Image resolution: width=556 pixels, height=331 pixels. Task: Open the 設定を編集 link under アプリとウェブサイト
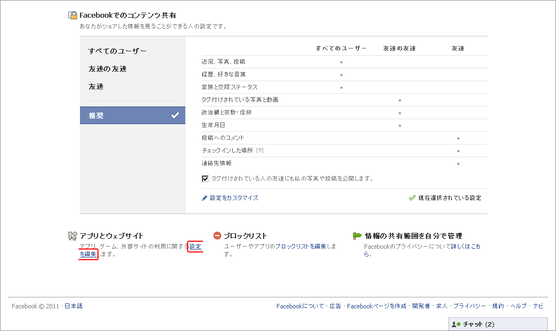[x=195, y=246]
